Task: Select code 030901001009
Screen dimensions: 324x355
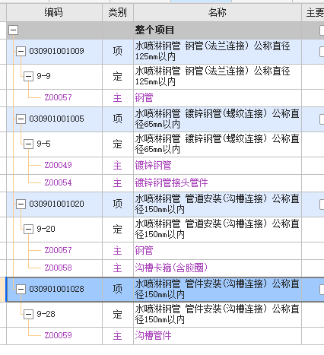Action: tap(56, 51)
